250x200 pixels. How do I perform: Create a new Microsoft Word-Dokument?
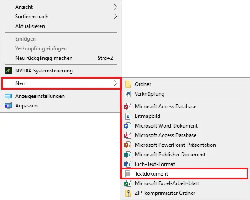[166, 126]
